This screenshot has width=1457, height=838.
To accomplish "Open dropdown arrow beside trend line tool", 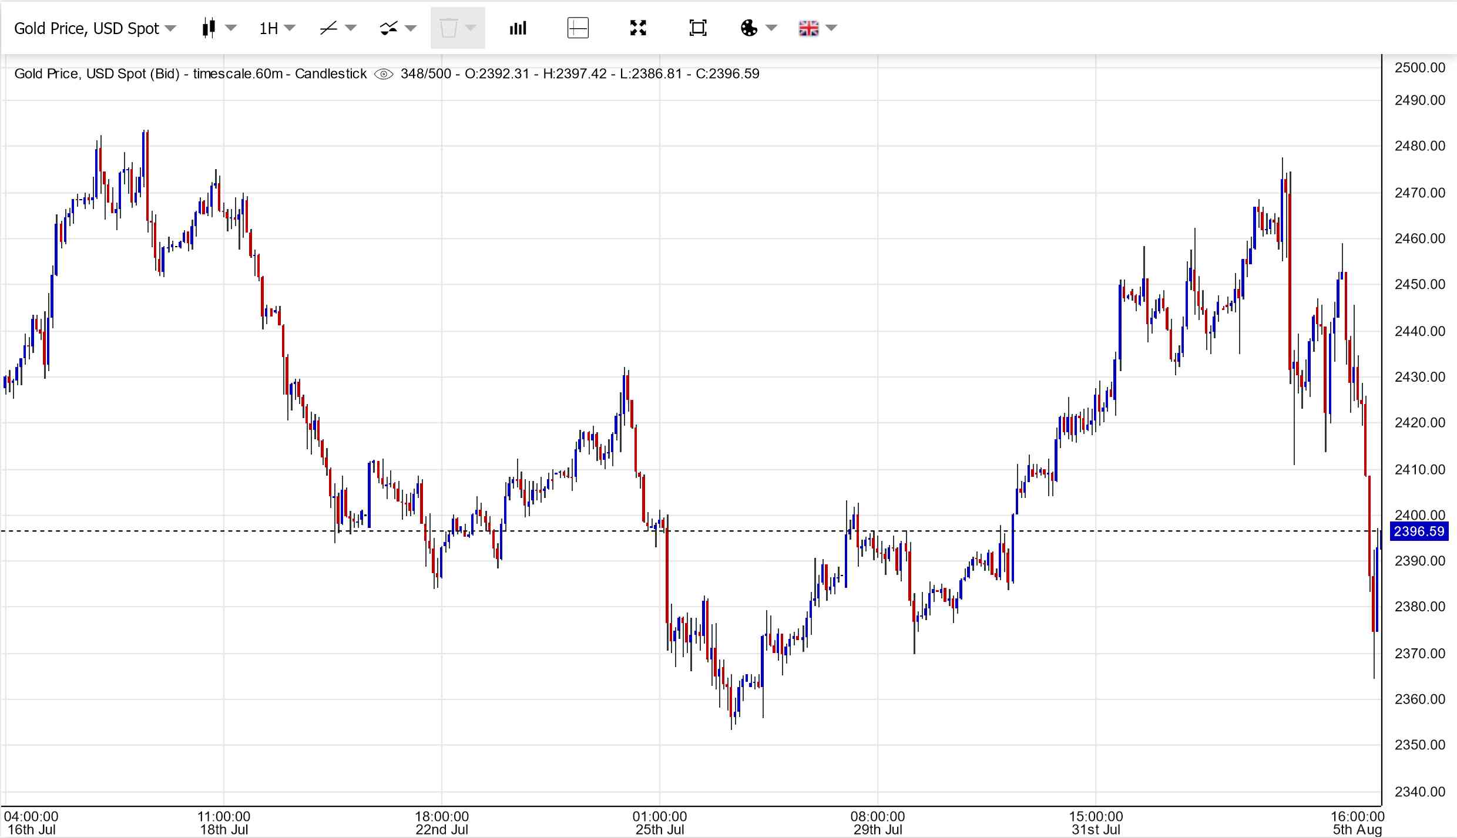I will (351, 28).
